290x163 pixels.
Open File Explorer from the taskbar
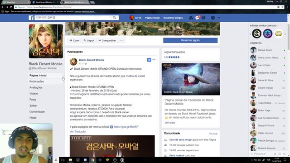[x=70, y=160]
